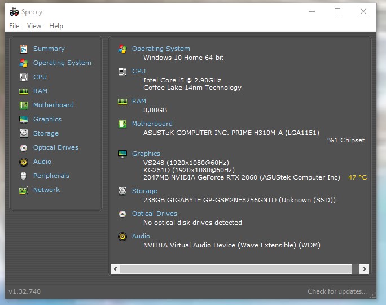The width and height of the screenshot is (386, 305).
Task: Click the GPU temperature 47 °C reading
Action: tap(357, 177)
